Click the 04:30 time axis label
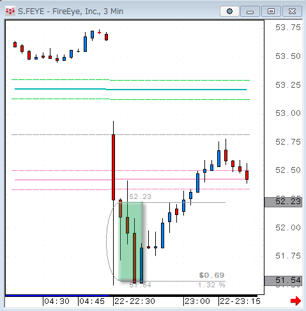 pyautogui.click(x=57, y=301)
